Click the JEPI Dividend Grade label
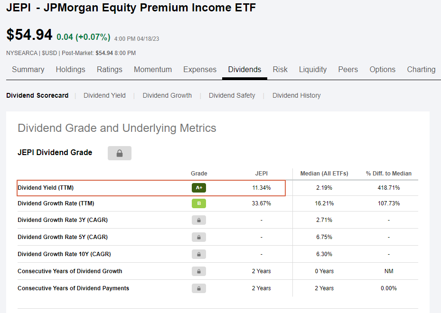This screenshot has height=313, width=441. click(55, 153)
